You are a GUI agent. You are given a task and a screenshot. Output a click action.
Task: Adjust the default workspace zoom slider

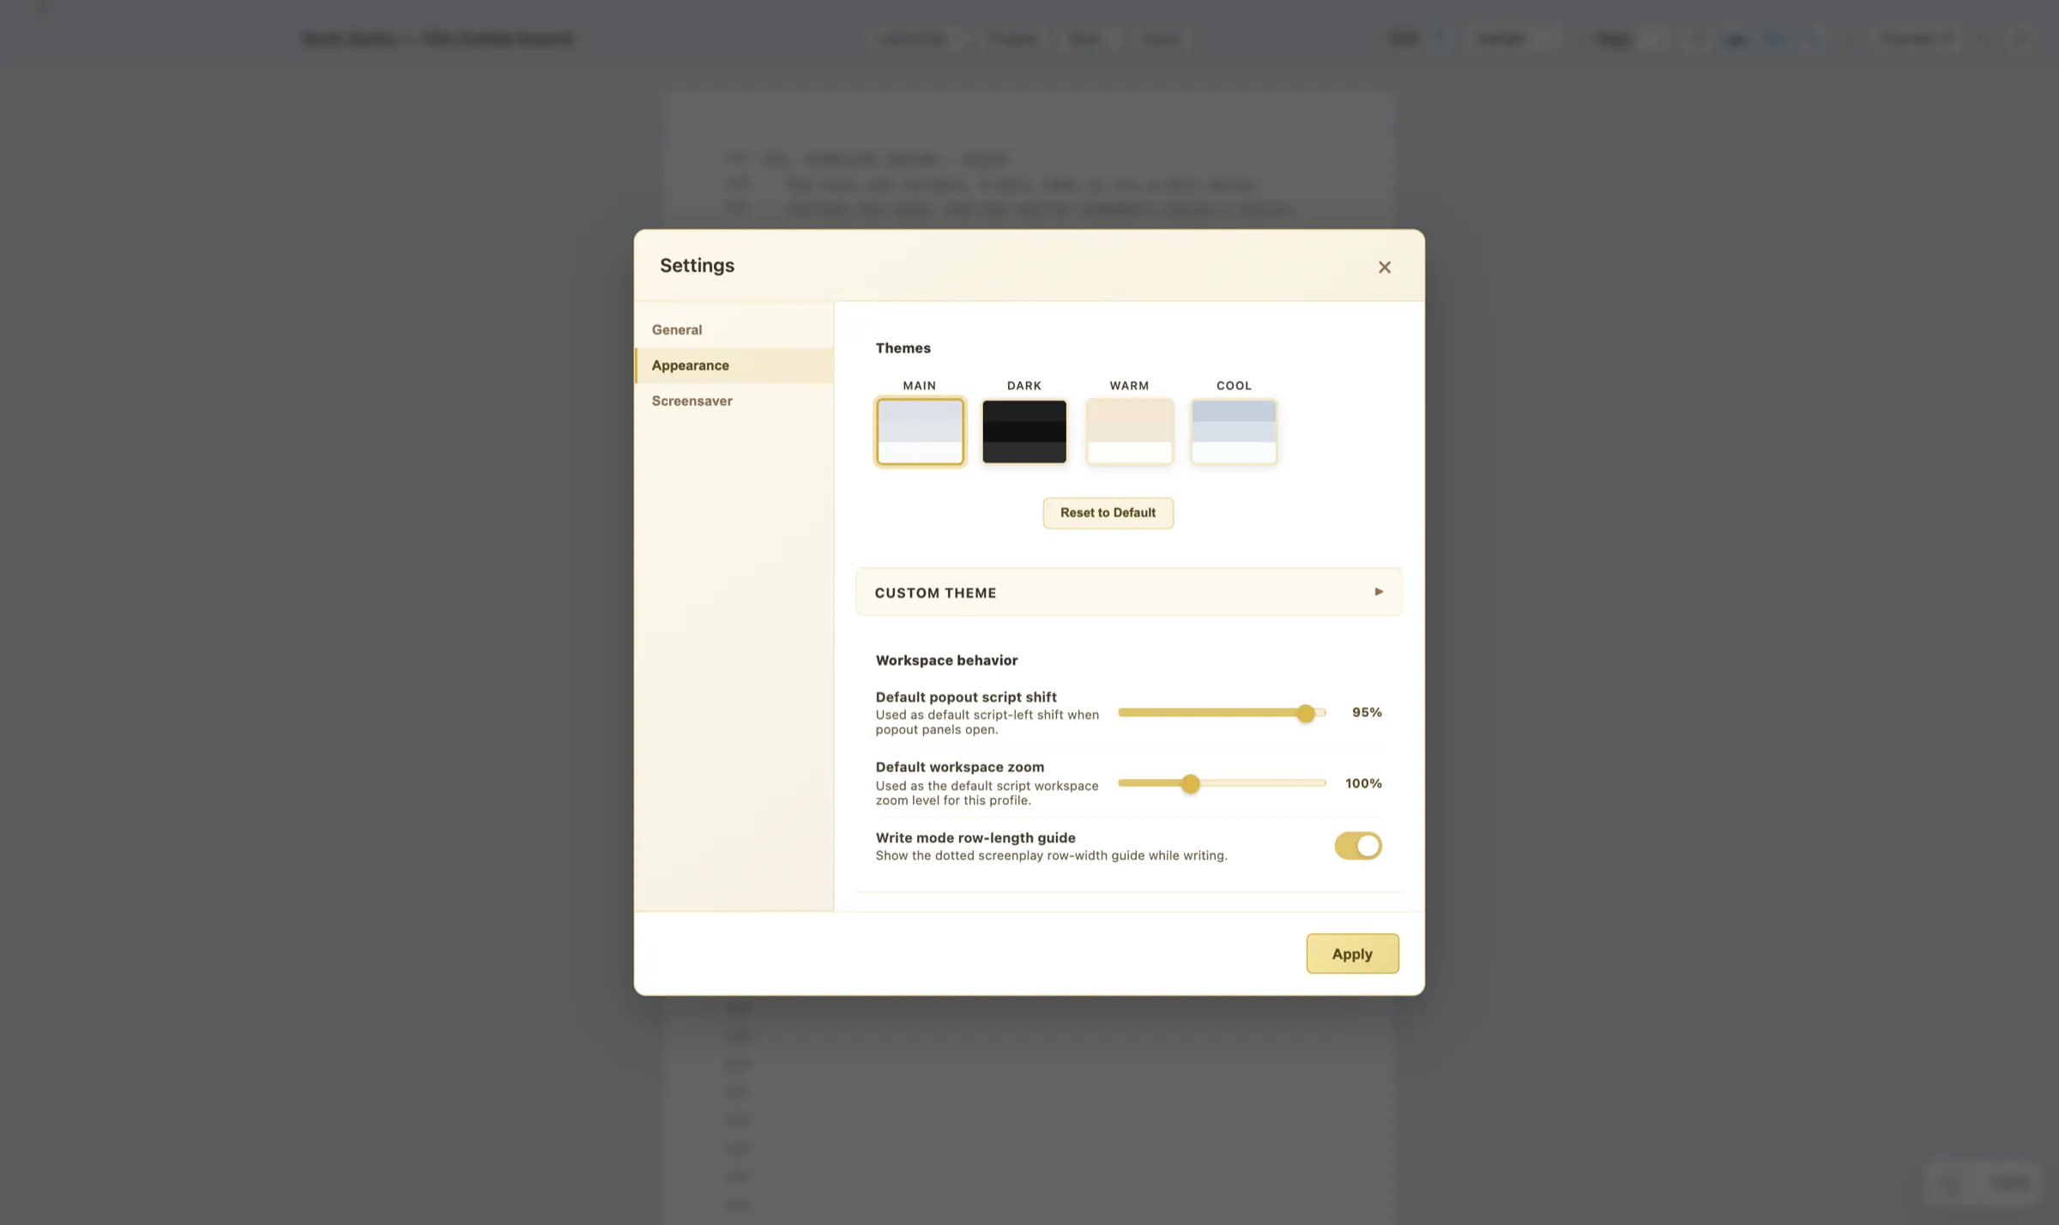click(1222, 783)
